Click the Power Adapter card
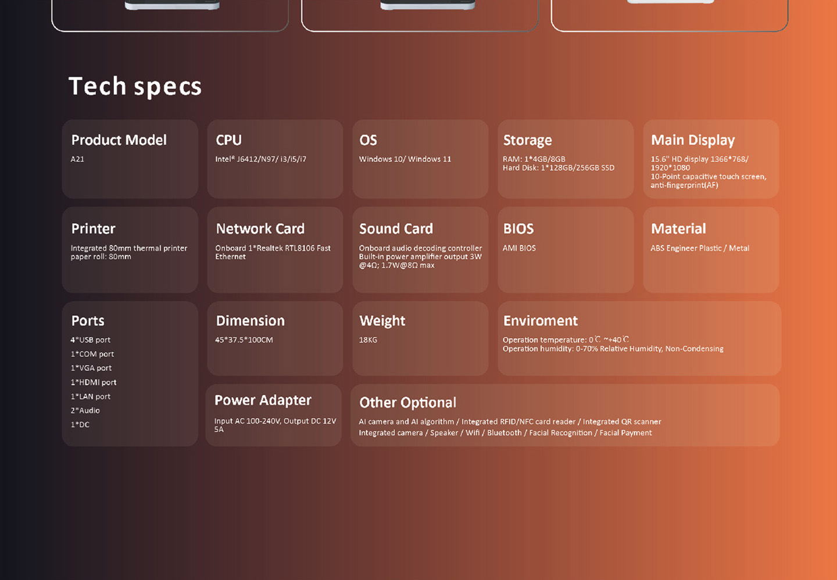 point(274,415)
